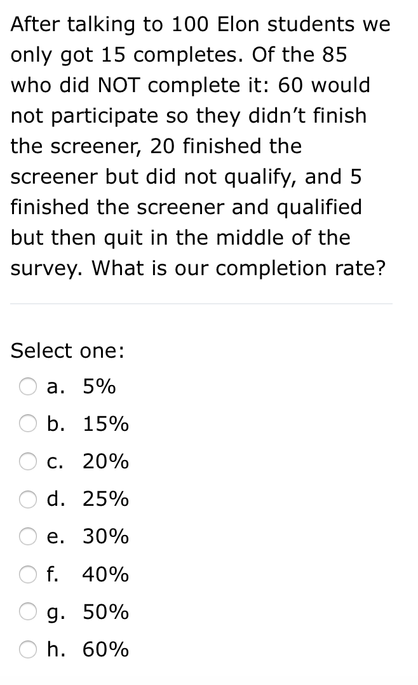
Task: Select radio button for option h. 60%
Action: coord(27,650)
